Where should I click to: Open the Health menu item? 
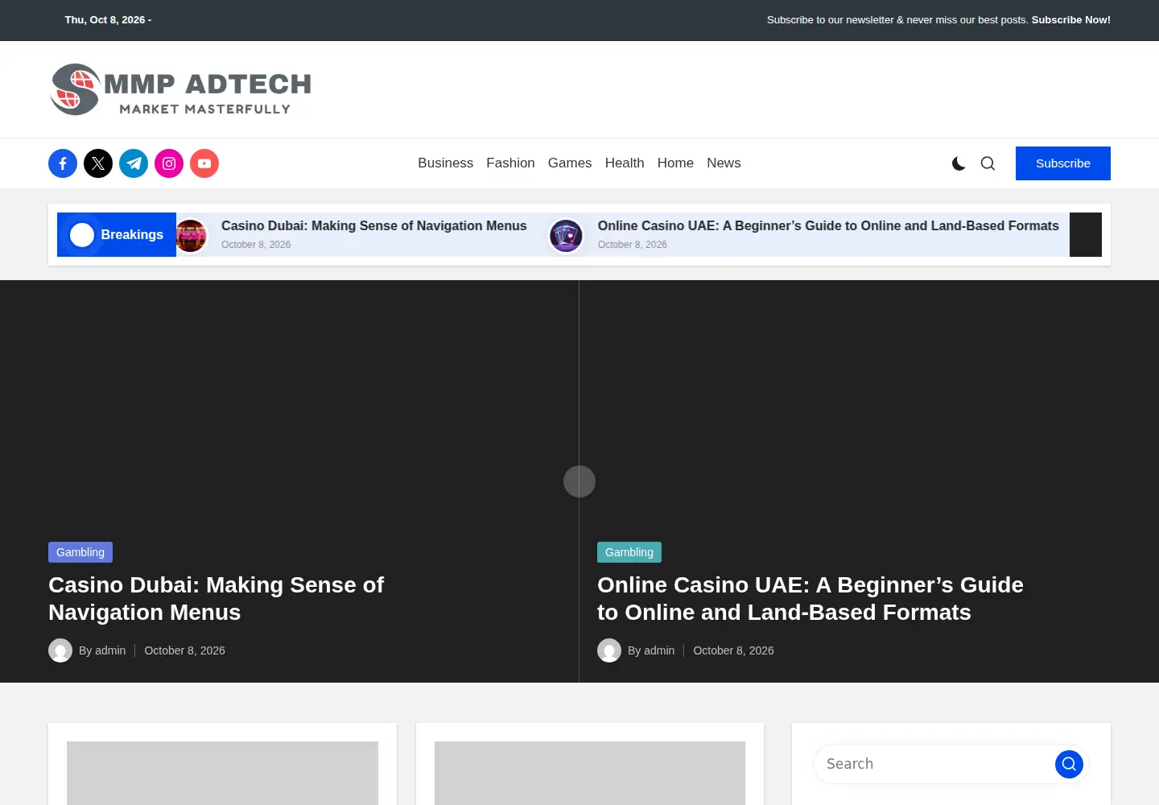pos(625,163)
